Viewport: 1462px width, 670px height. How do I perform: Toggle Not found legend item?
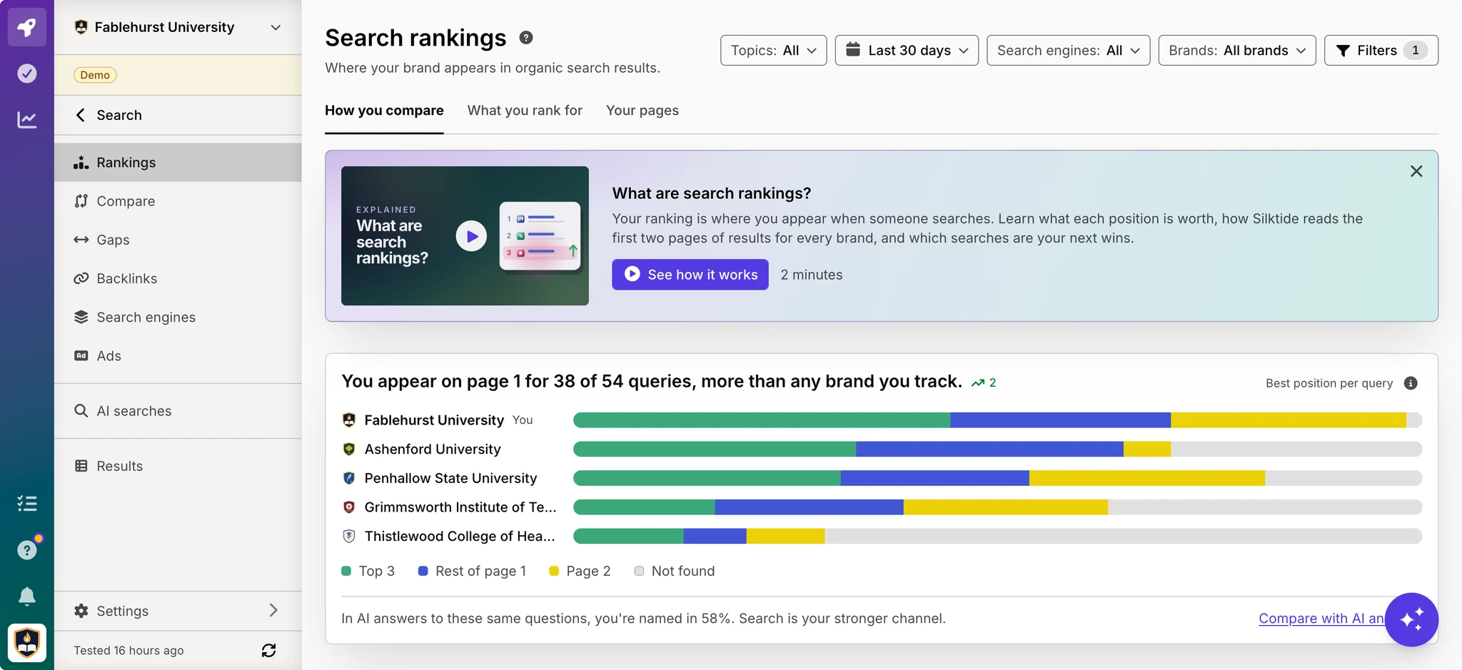pos(674,571)
